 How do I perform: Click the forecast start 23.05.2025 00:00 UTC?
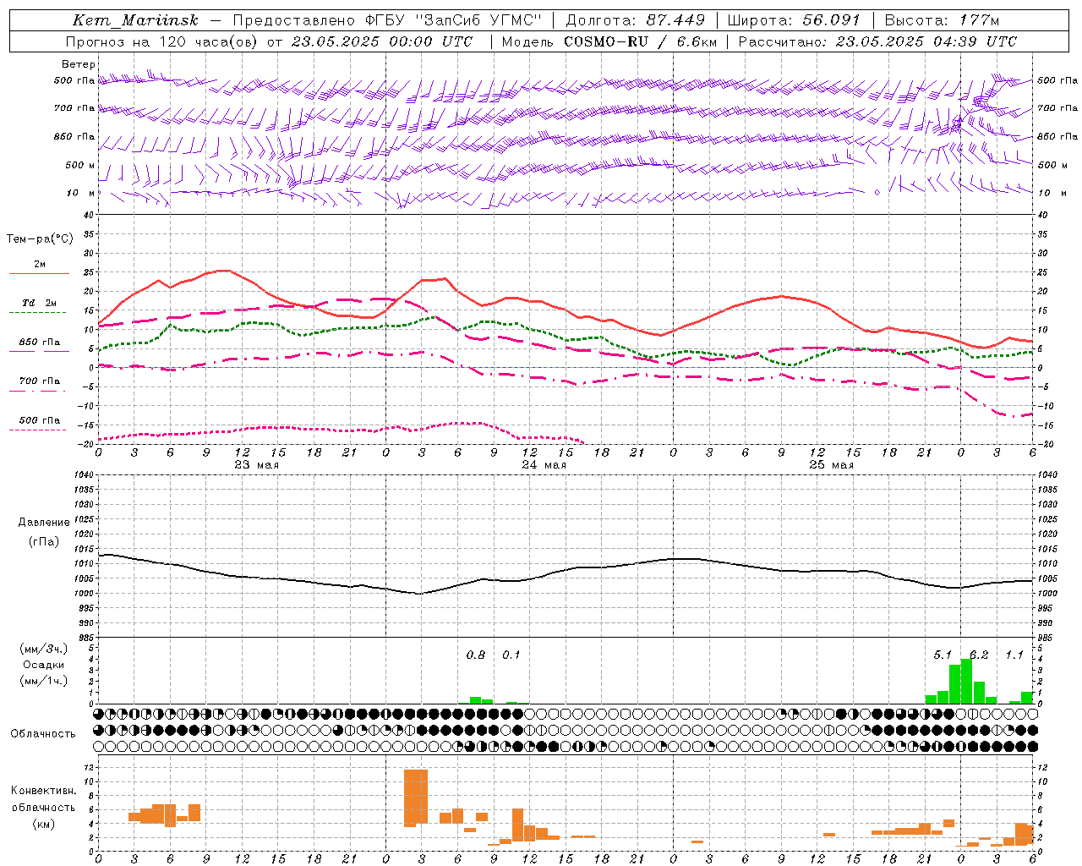382,41
